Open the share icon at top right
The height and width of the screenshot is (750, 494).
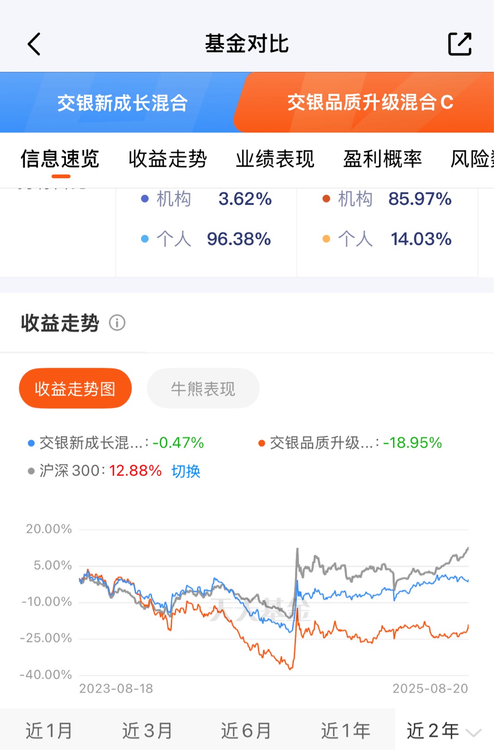460,44
